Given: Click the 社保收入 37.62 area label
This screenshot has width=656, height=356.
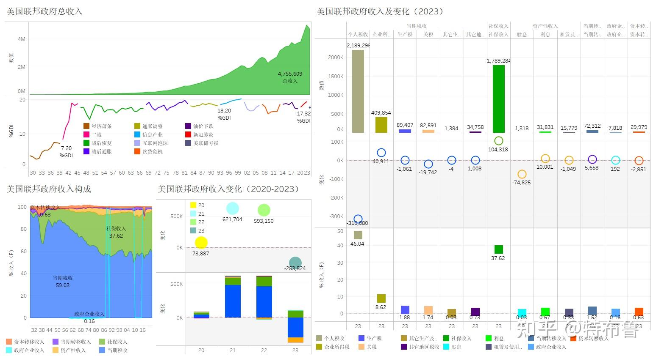Looking at the screenshot, I should coord(116,232).
